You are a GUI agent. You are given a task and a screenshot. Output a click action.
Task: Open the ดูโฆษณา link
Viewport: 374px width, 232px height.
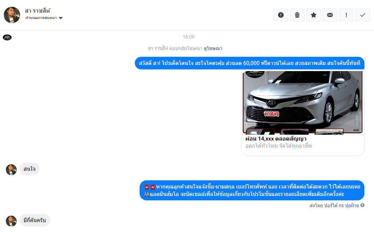click(213, 49)
